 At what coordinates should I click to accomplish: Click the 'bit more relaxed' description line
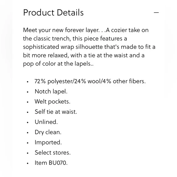[84, 55]
